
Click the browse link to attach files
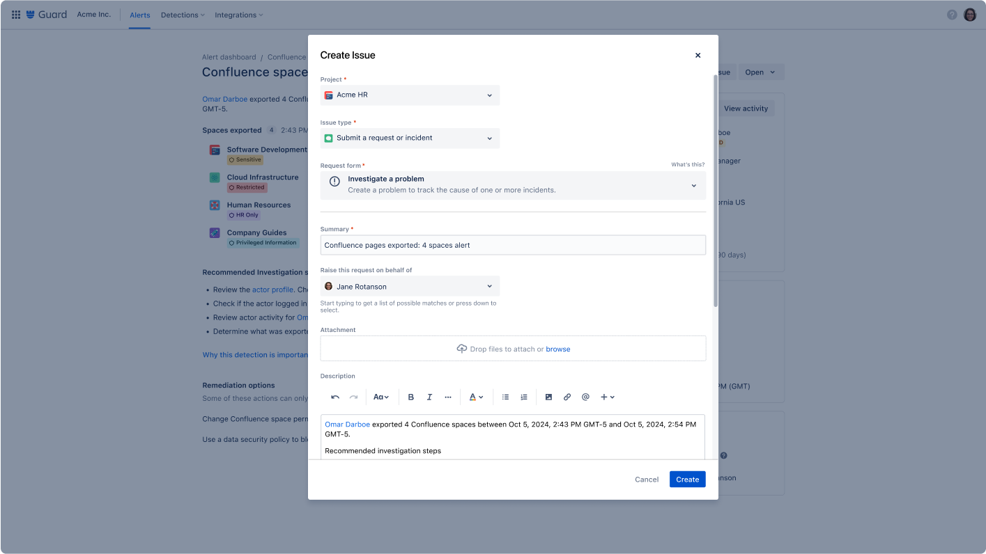click(x=557, y=349)
